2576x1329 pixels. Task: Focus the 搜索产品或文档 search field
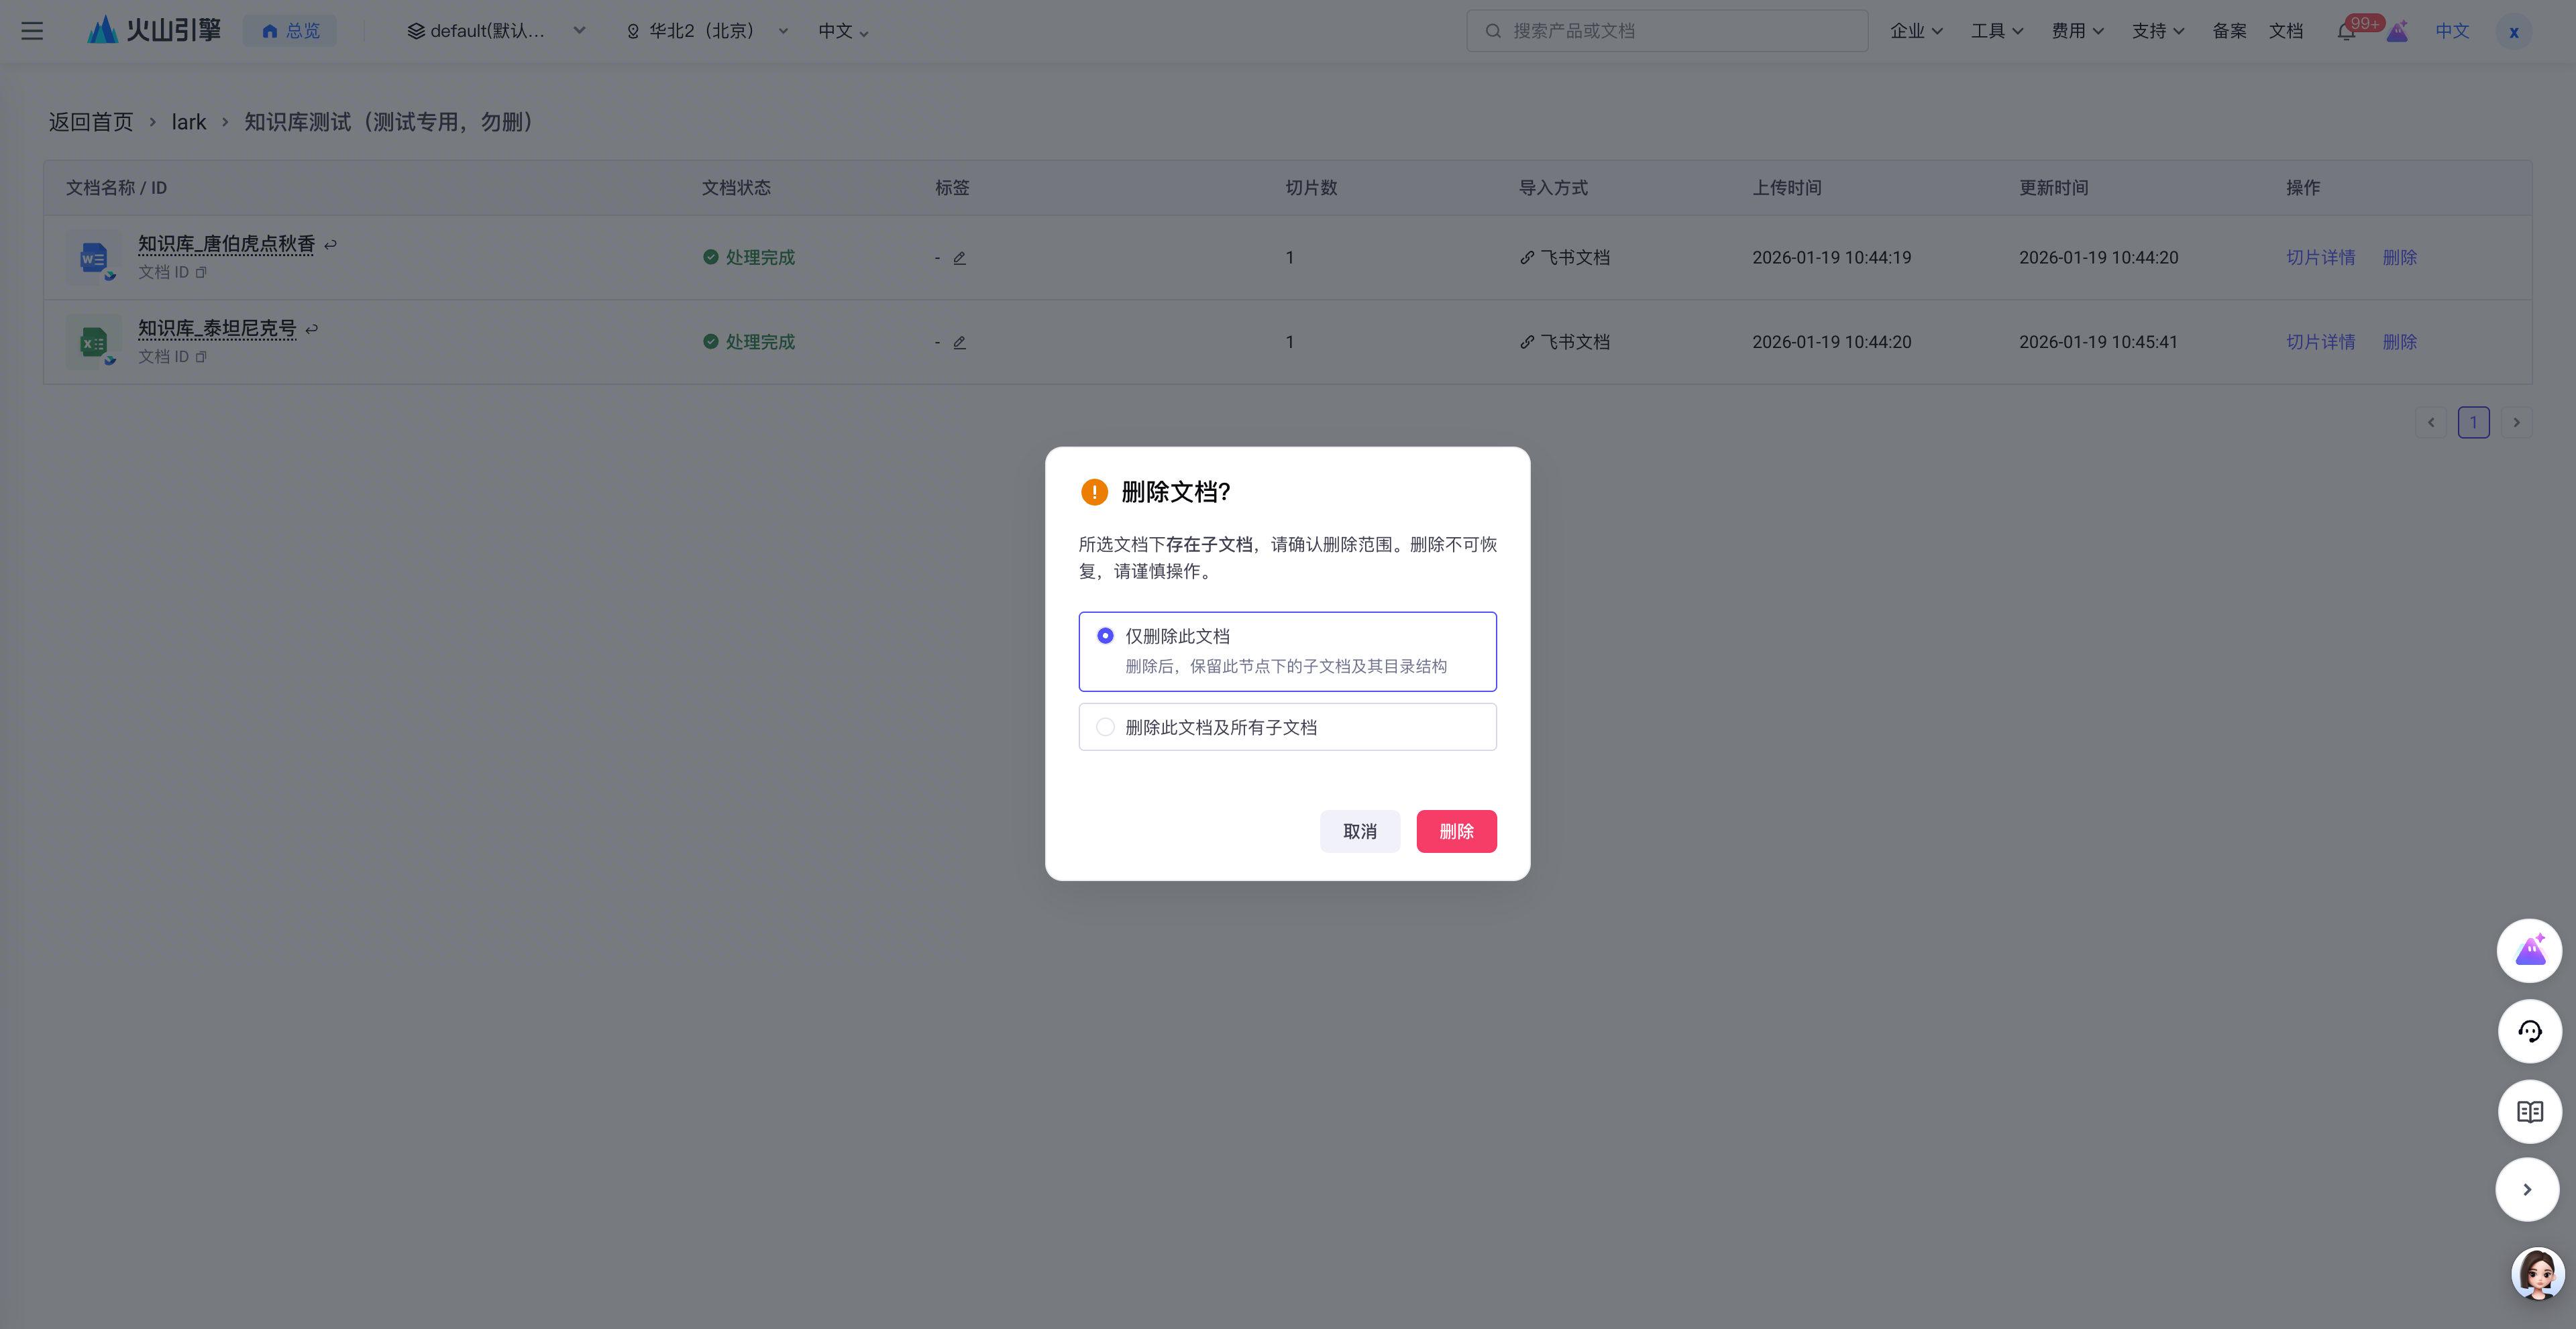click(x=1667, y=31)
